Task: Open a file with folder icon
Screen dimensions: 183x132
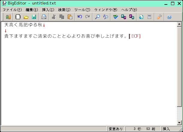Action: pyautogui.click(x=26, y=17)
